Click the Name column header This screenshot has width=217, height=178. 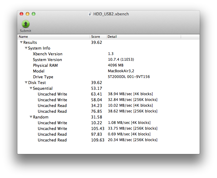click(54, 37)
